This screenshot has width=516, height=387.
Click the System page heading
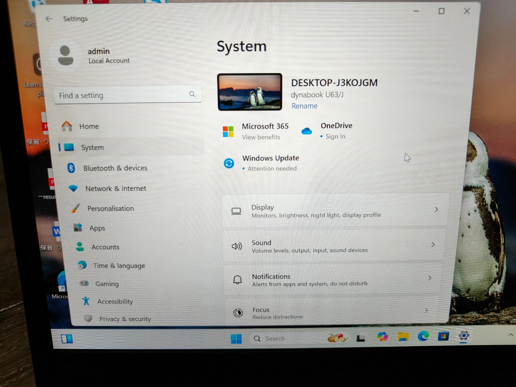point(242,47)
